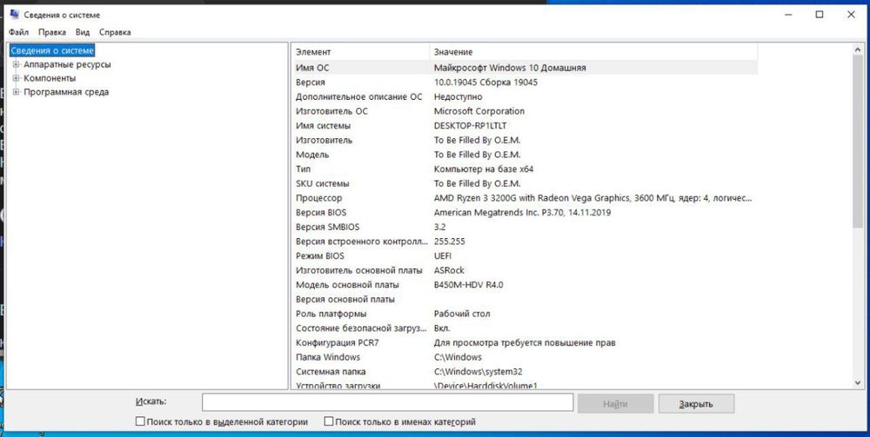Click the Найти button
This screenshot has height=437, width=870.
tap(615, 404)
